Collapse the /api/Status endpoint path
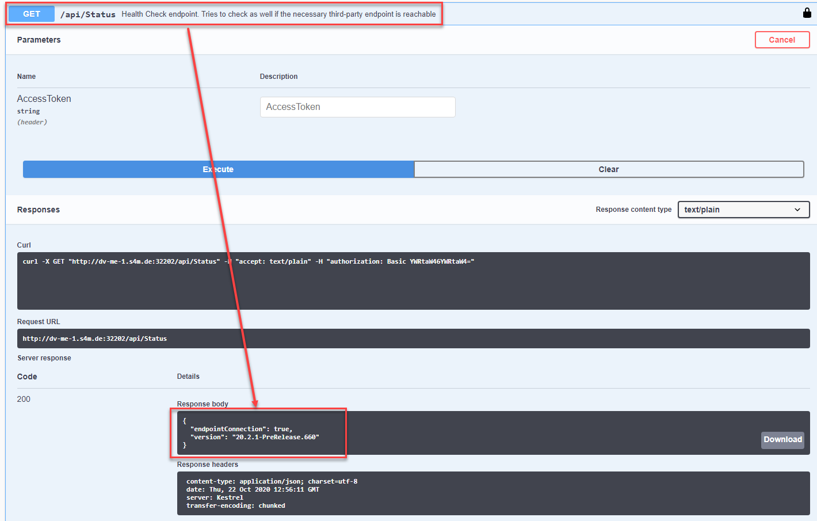Image resolution: width=817 pixels, height=521 pixels. click(88, 14)
